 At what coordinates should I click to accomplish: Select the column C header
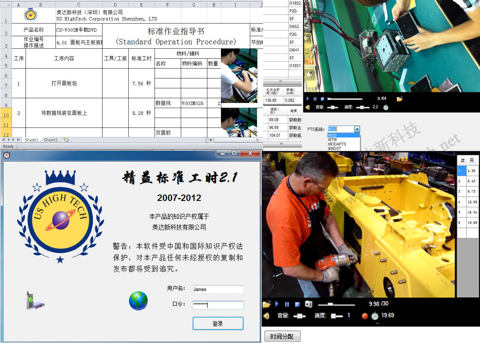(79, 5)
